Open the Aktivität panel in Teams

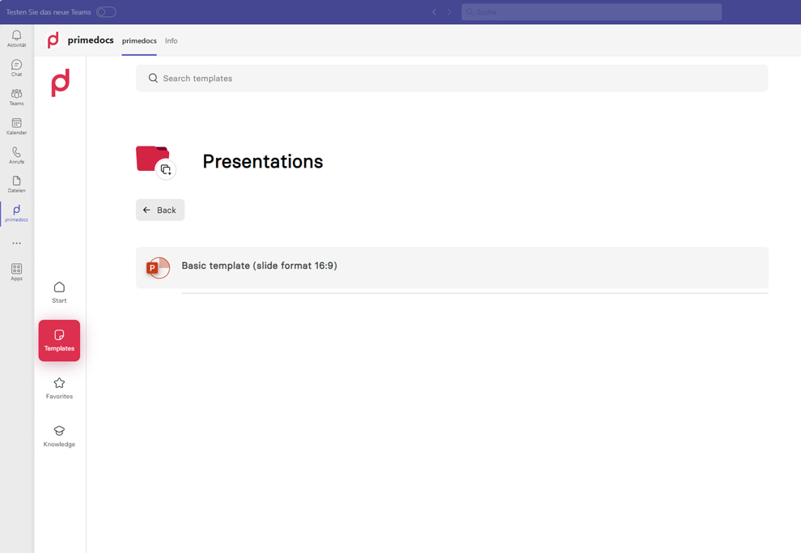[16, 37]
